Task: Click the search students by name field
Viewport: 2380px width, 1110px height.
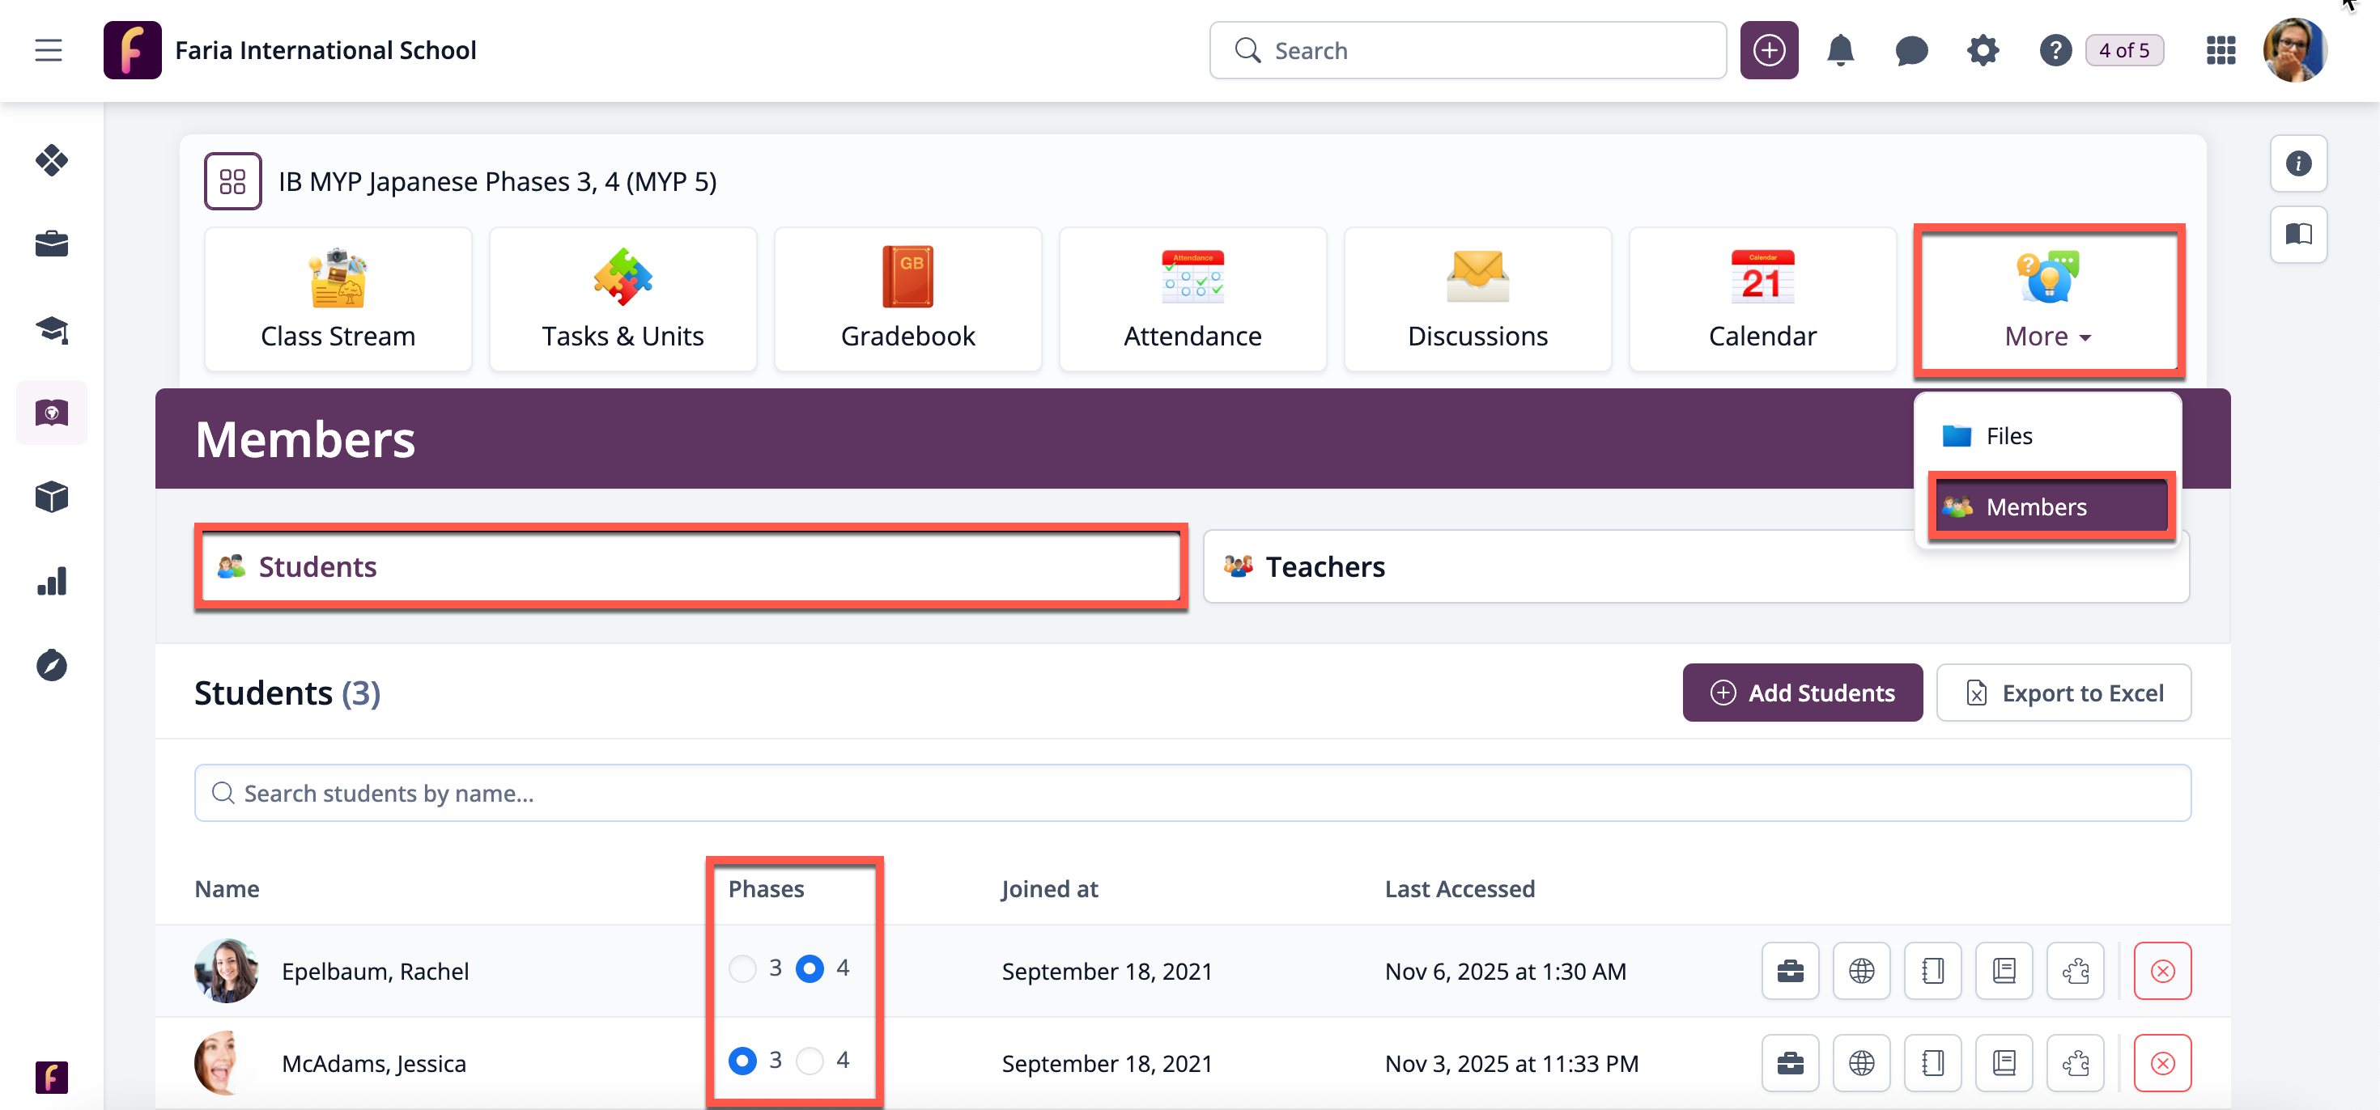Action: 1192,793
